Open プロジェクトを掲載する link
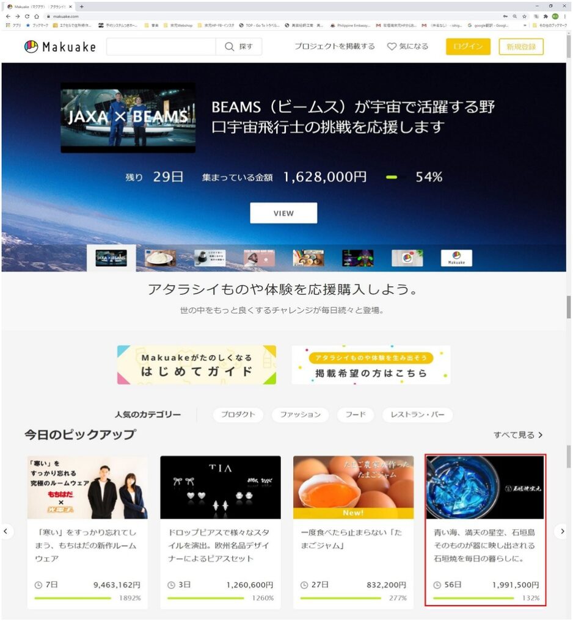Image resolution: width=573 pixels, height=625 pixels. tap(334, 46)
